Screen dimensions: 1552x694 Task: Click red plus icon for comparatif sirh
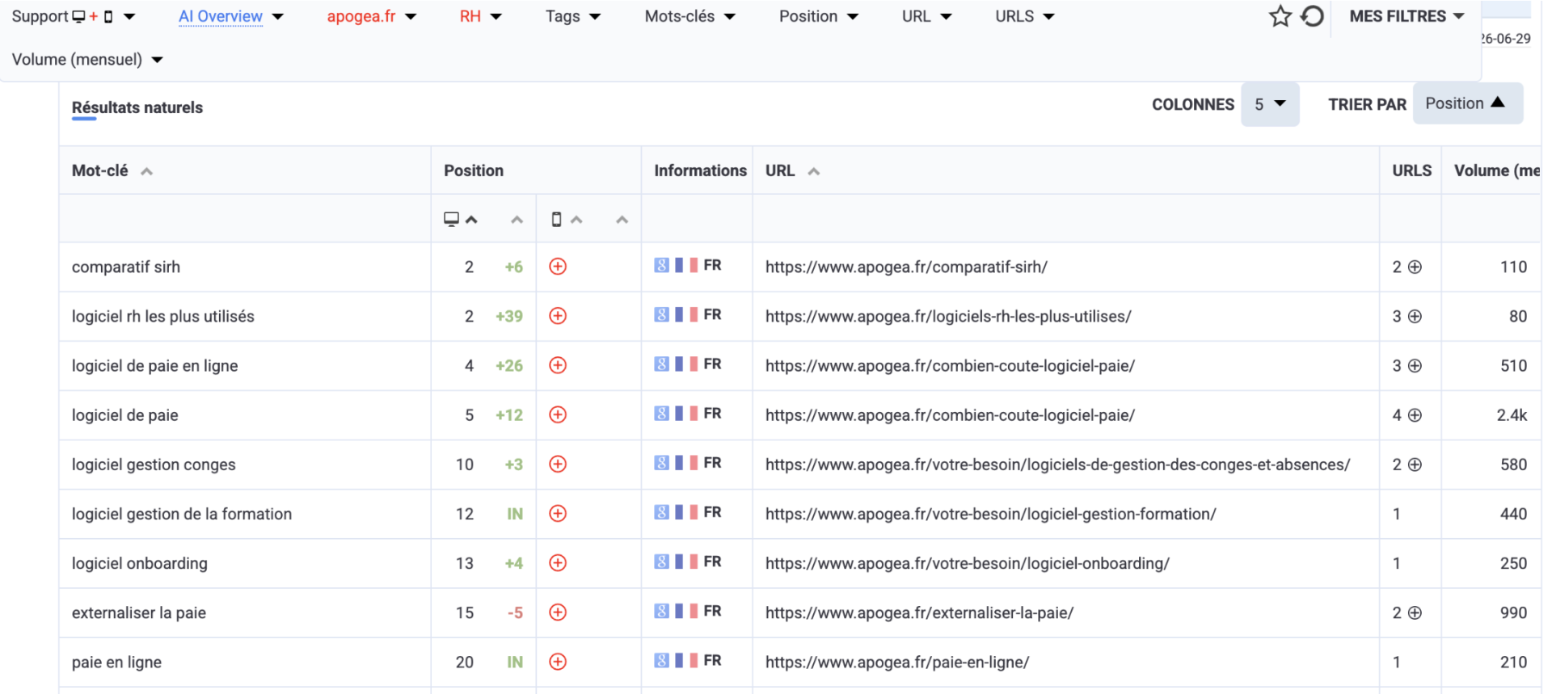click(x=558, y=267)
